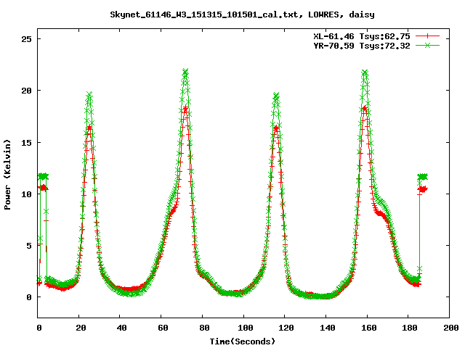Click the 200 tick label on the x-axis
This screenshot has width=465, height=348.
point(449,328)
